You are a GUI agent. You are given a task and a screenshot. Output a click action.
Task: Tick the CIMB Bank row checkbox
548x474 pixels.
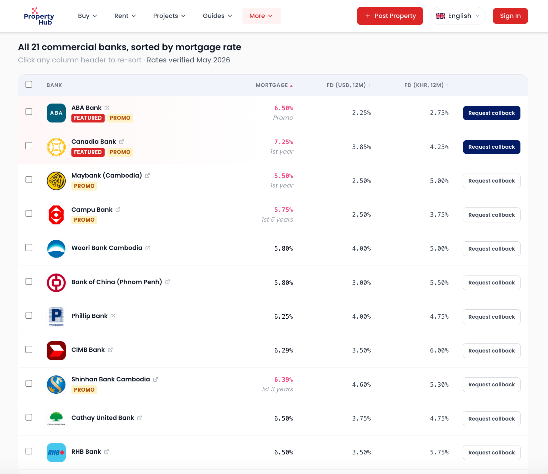(x=29, y=350)
